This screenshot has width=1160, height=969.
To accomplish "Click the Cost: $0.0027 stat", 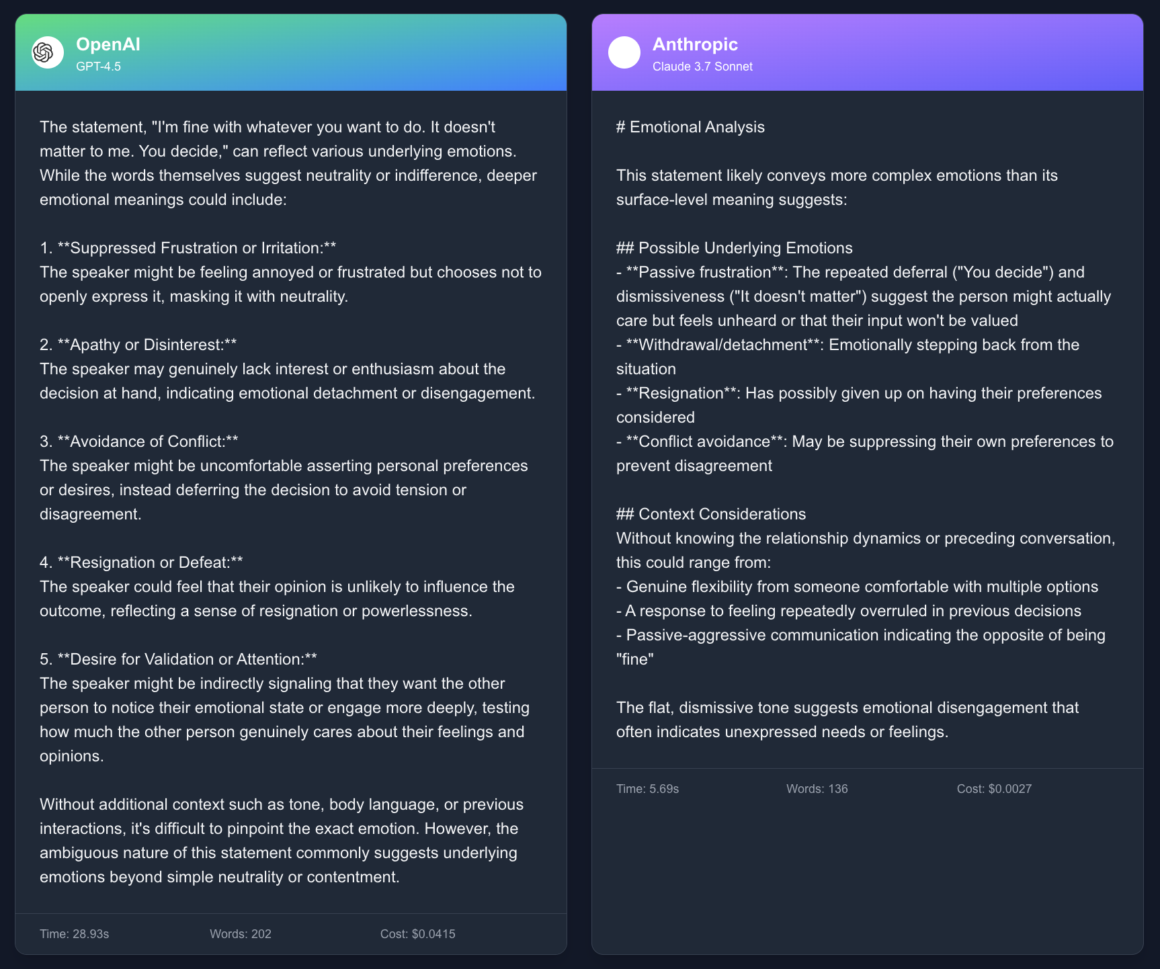I will pos(994,789).
